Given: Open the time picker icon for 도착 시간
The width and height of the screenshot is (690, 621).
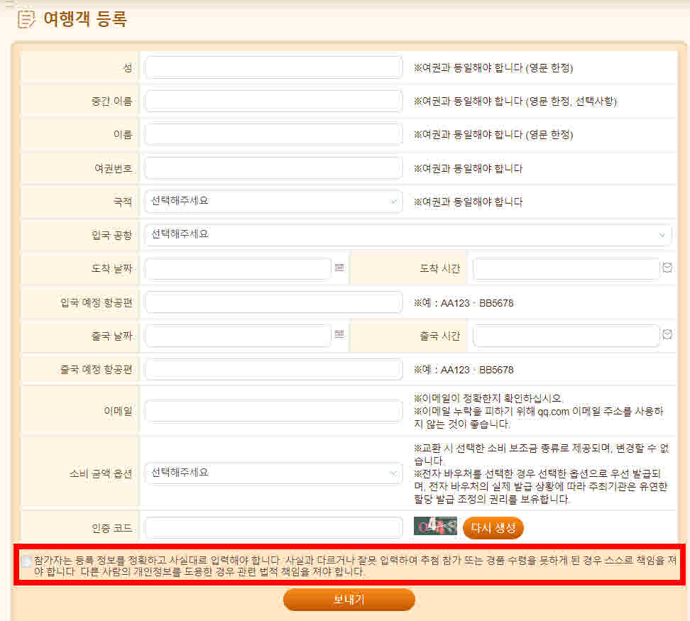Looking at the screenshot, I should pyautogui.click(x=667, y=268).
